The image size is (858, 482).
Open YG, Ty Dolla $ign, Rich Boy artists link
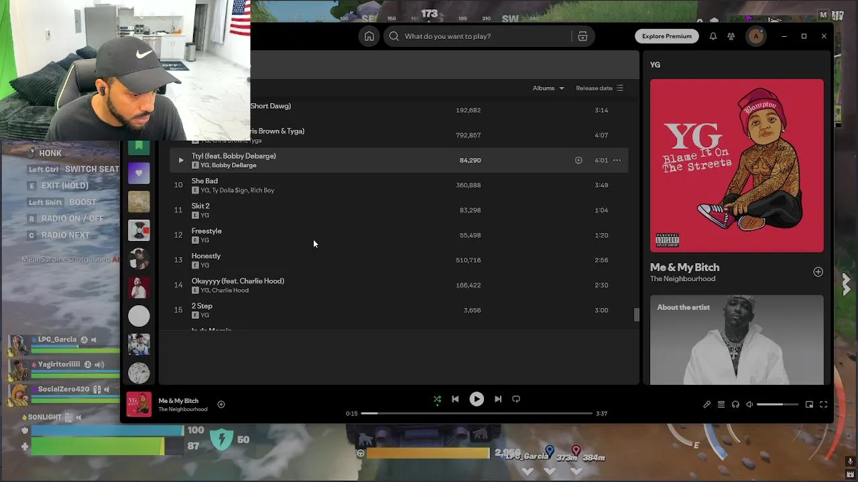237,190
